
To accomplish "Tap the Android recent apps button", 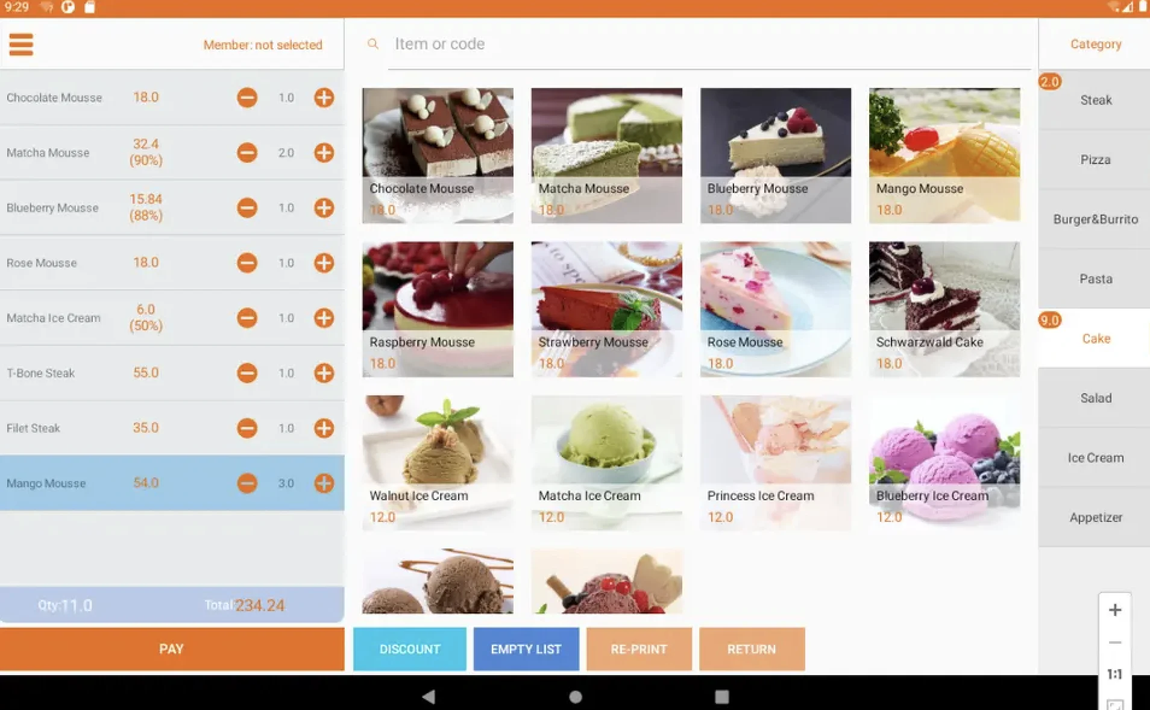I will pyautogui.click(x=721, y=697).
